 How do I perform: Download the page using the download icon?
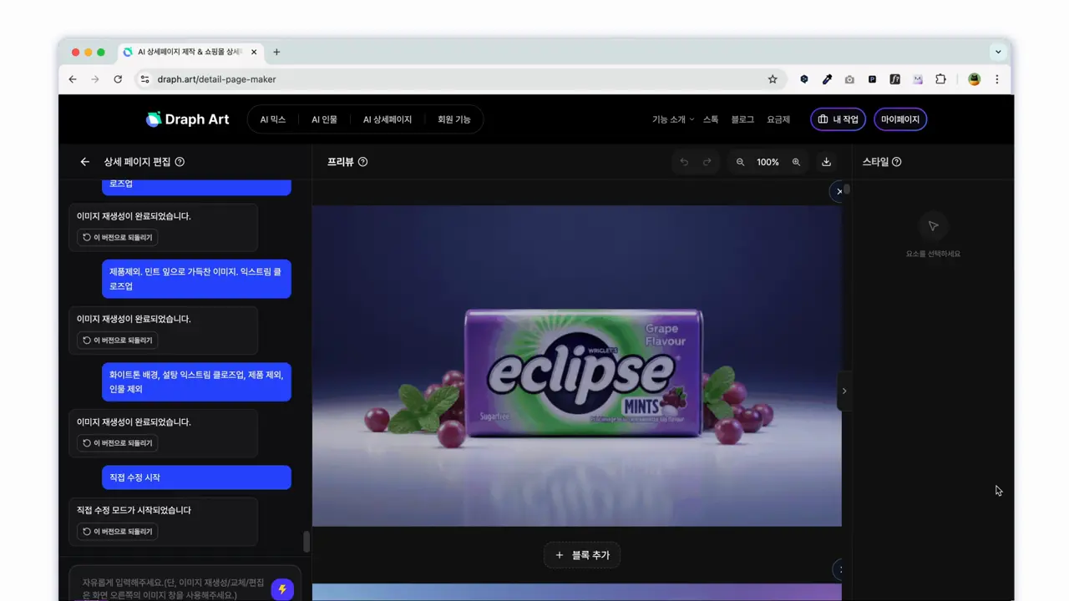coord(826,162)
